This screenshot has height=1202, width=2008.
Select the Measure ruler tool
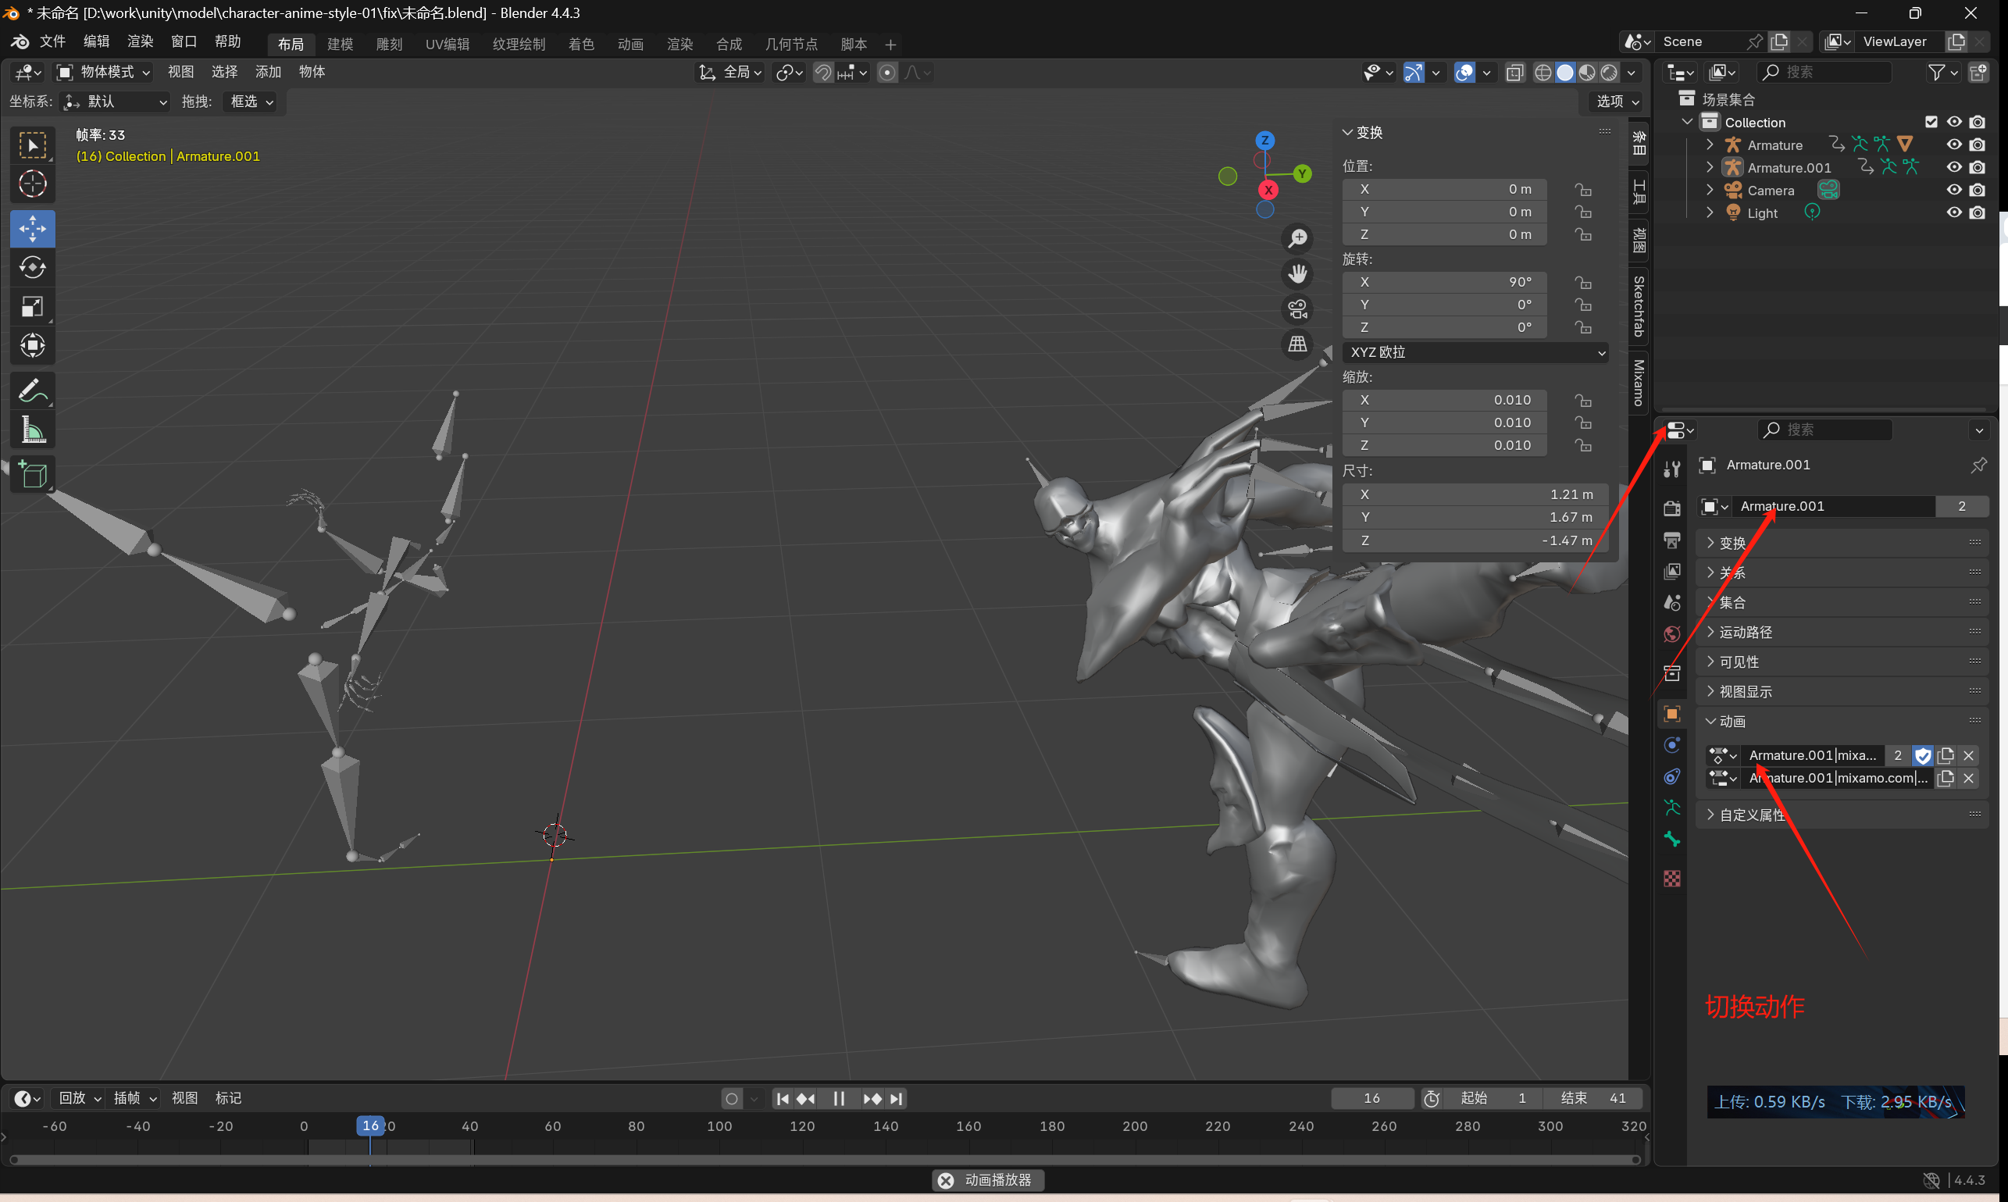(x=32, y=430)
